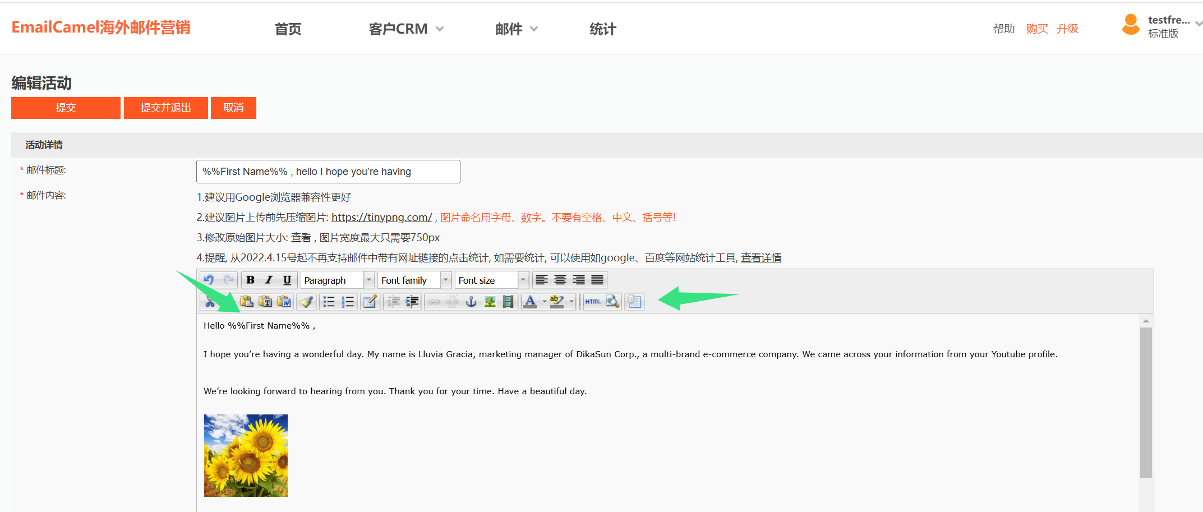Align text left
Screen dimensions: 1203x512
[x=541, y=280]
